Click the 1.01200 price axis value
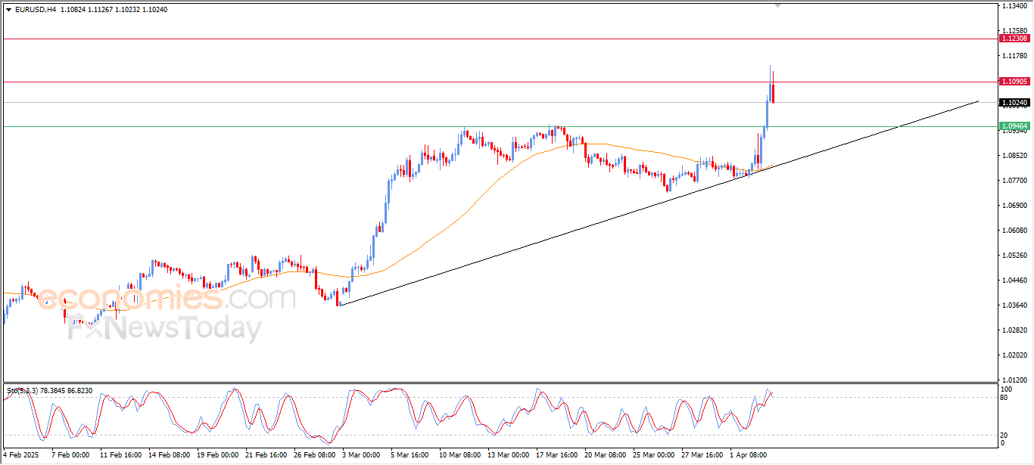 1014,380
